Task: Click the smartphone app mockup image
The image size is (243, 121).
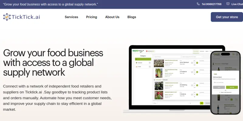Action: tap(225, 83)
